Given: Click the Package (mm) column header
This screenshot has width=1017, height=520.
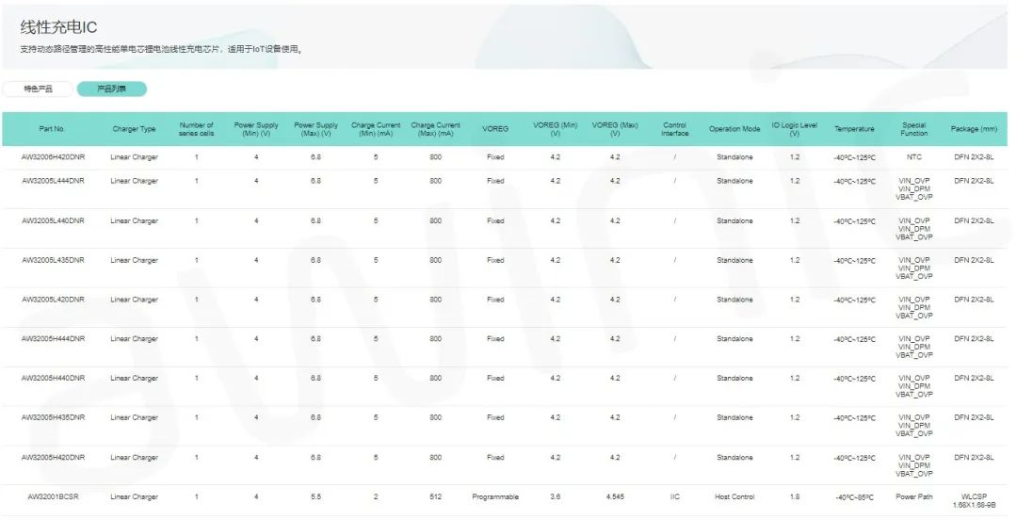Looking at the screenshot, I should [974, 129].
